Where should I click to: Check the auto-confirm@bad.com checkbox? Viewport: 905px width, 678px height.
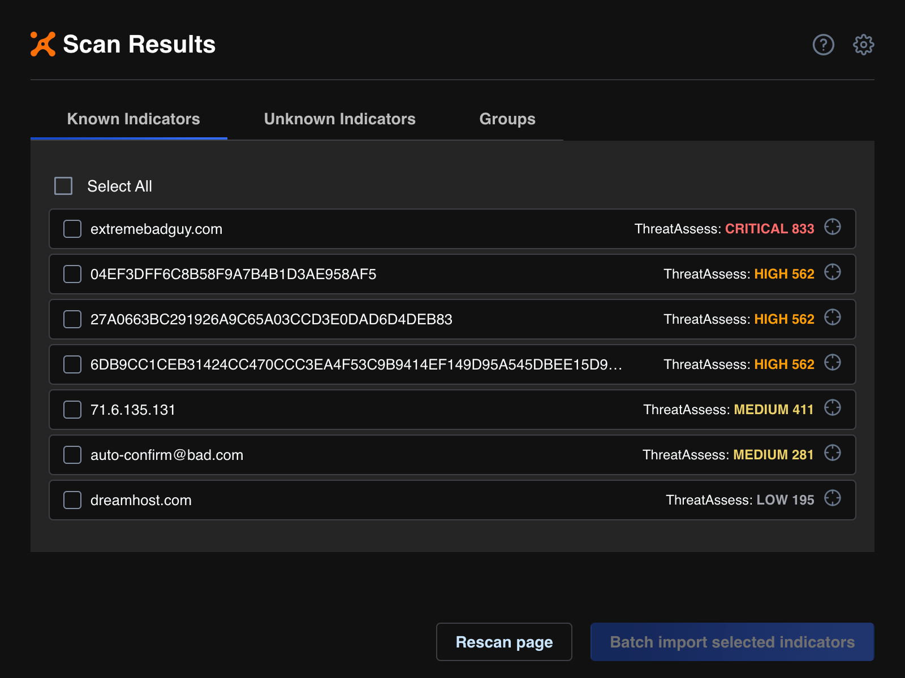72,455
